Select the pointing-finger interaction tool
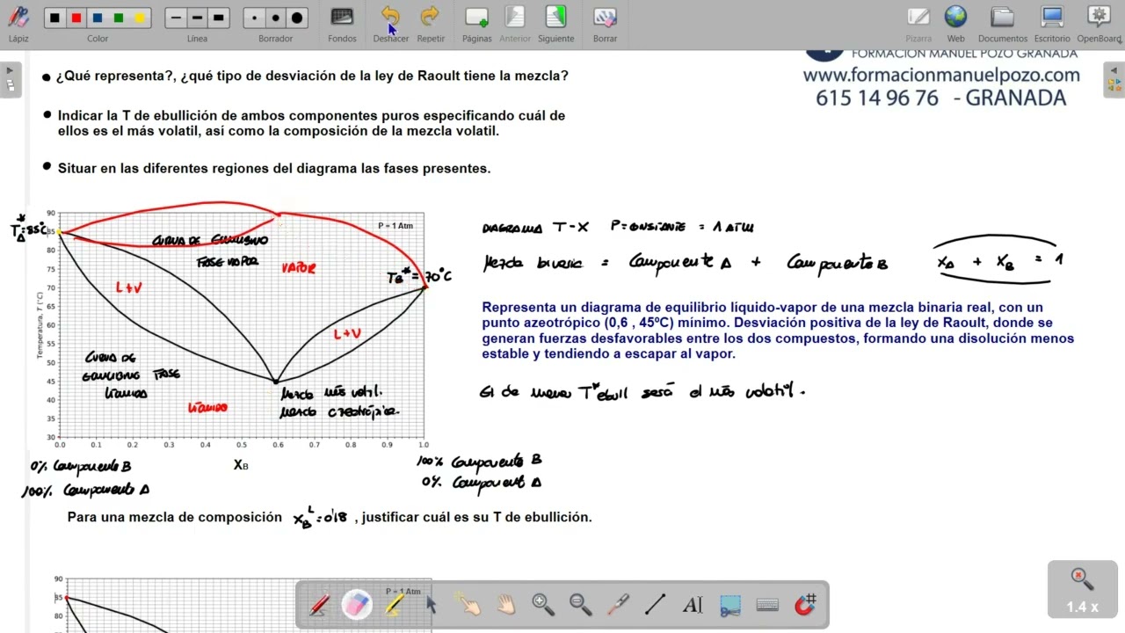This screenshot has height=633, width=1125. click(468, 605)
